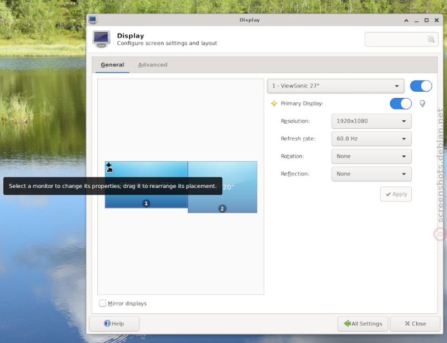Open the Refresh rate dropdown 60.0 Hz
447x343 pixels.
[x=371, y=139]
